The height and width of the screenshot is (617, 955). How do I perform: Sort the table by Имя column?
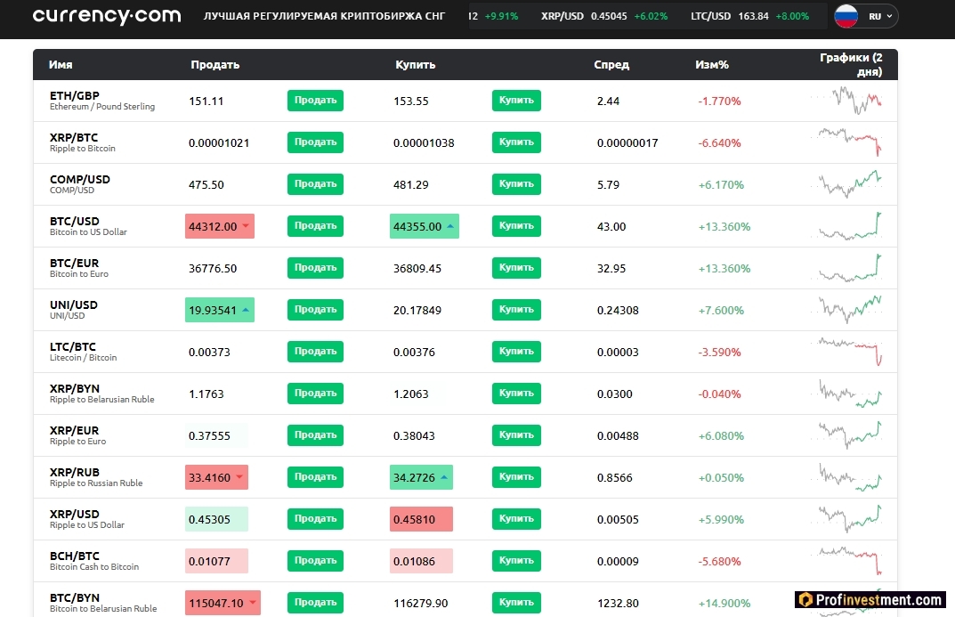coord(61,65)
